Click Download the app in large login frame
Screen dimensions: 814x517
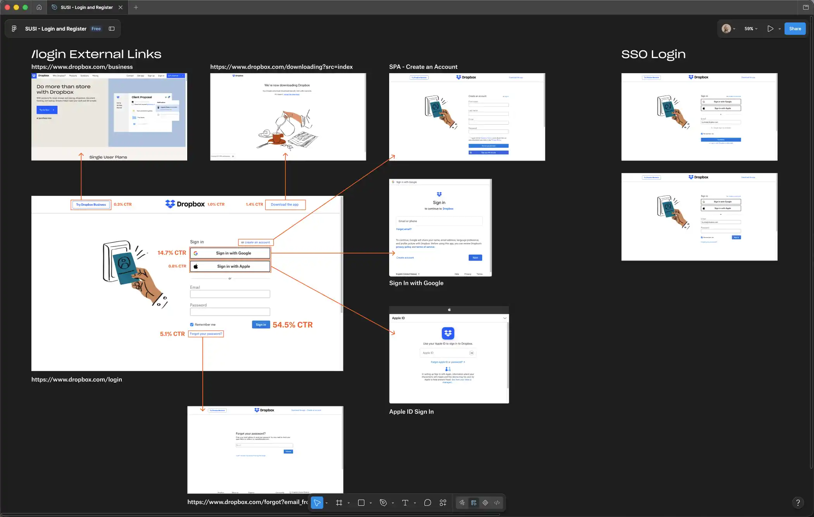285,205
